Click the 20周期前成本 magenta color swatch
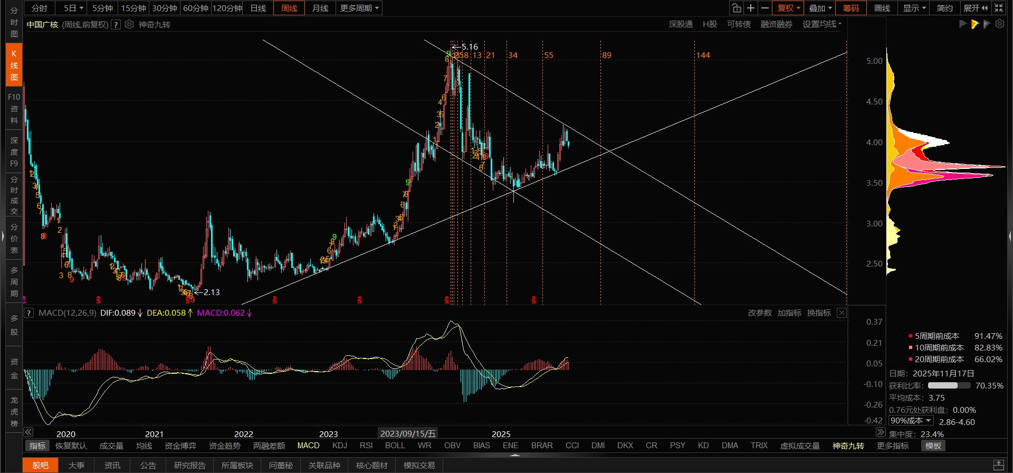 click(910, 359)
